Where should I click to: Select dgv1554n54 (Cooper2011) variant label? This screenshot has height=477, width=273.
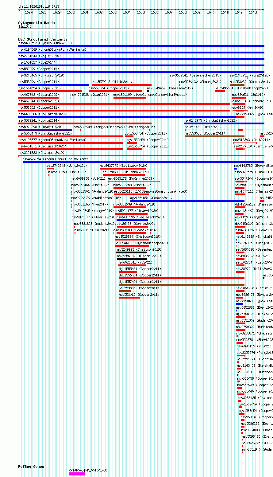pos(40,88)
